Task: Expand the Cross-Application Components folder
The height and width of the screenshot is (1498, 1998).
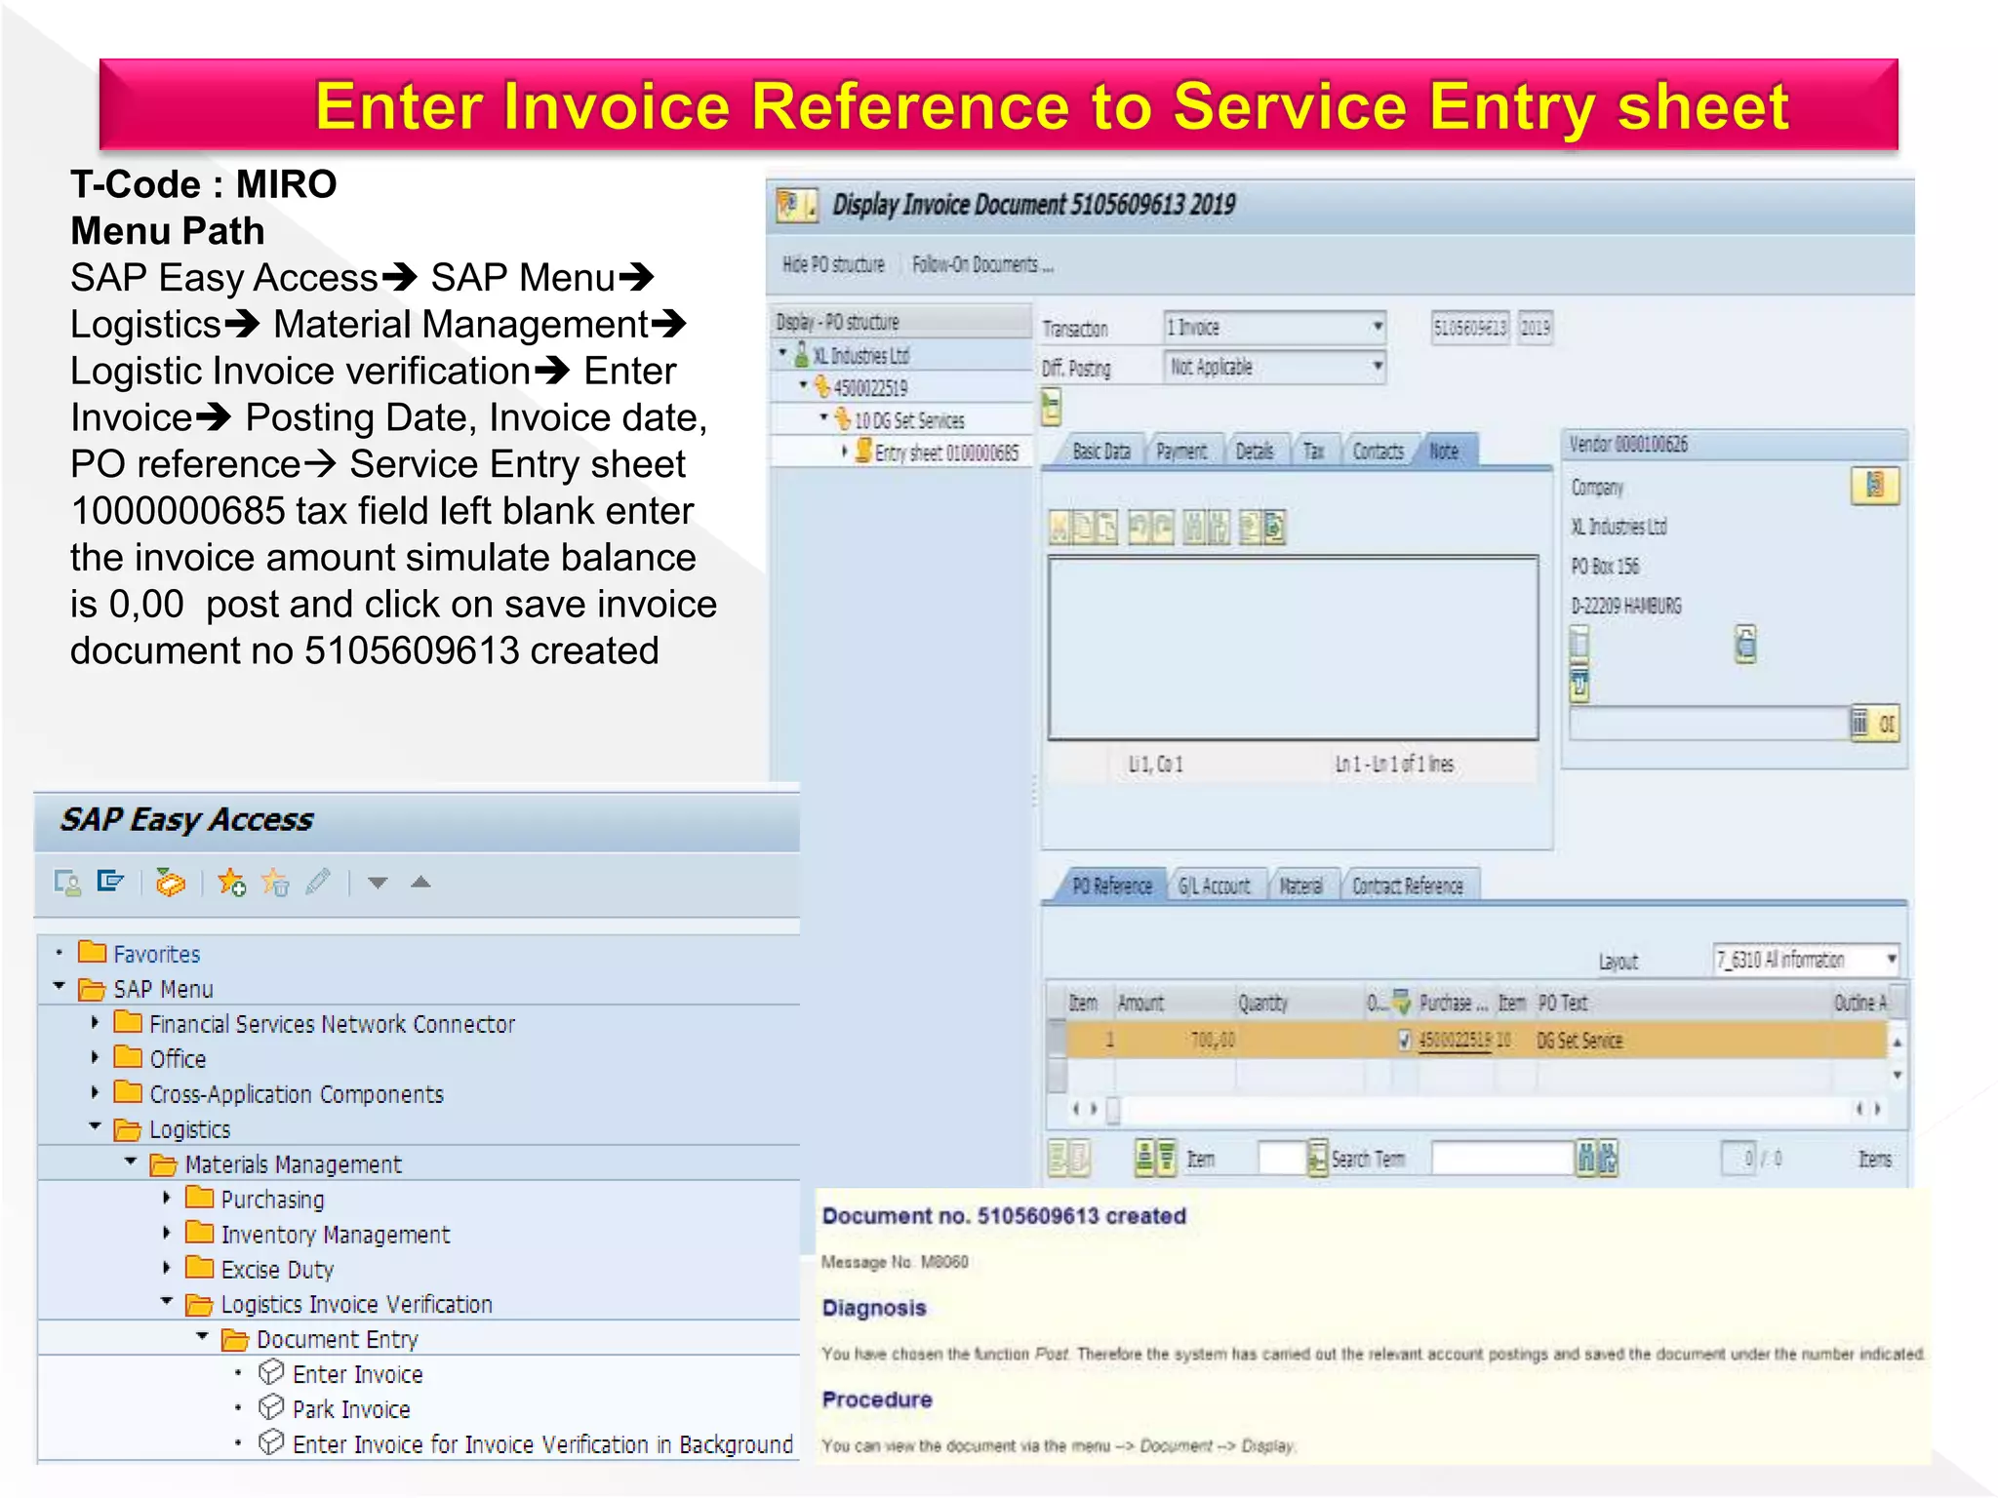Action: pyautogui.click(x=95, y=1092)
